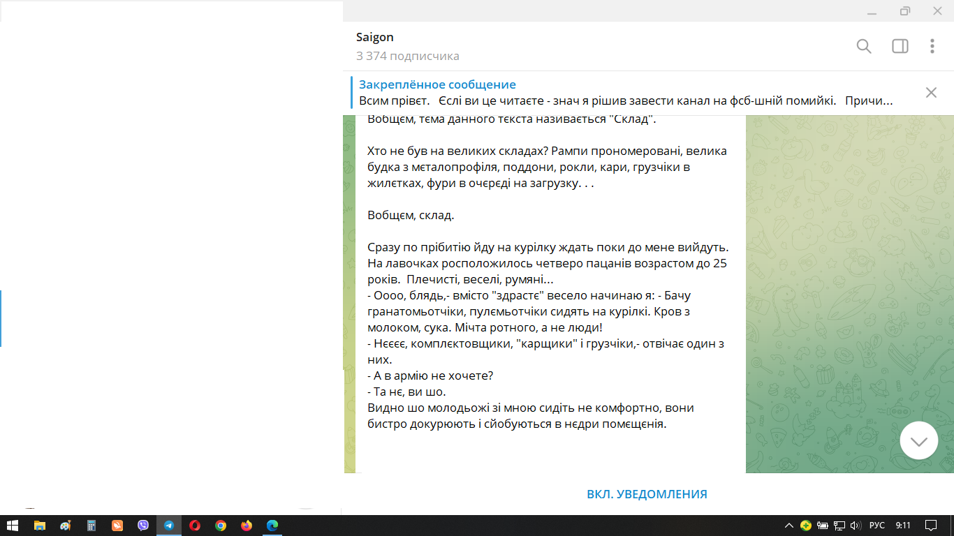Search messages in the Saigon channel
The image size is (954, 536).
pos(864,46)
